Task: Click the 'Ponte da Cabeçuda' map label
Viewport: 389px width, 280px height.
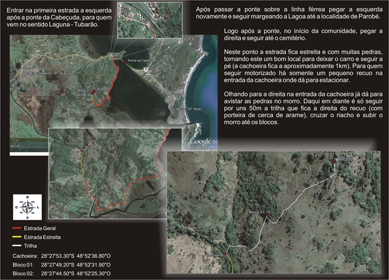Action: (x=142, y=61)
